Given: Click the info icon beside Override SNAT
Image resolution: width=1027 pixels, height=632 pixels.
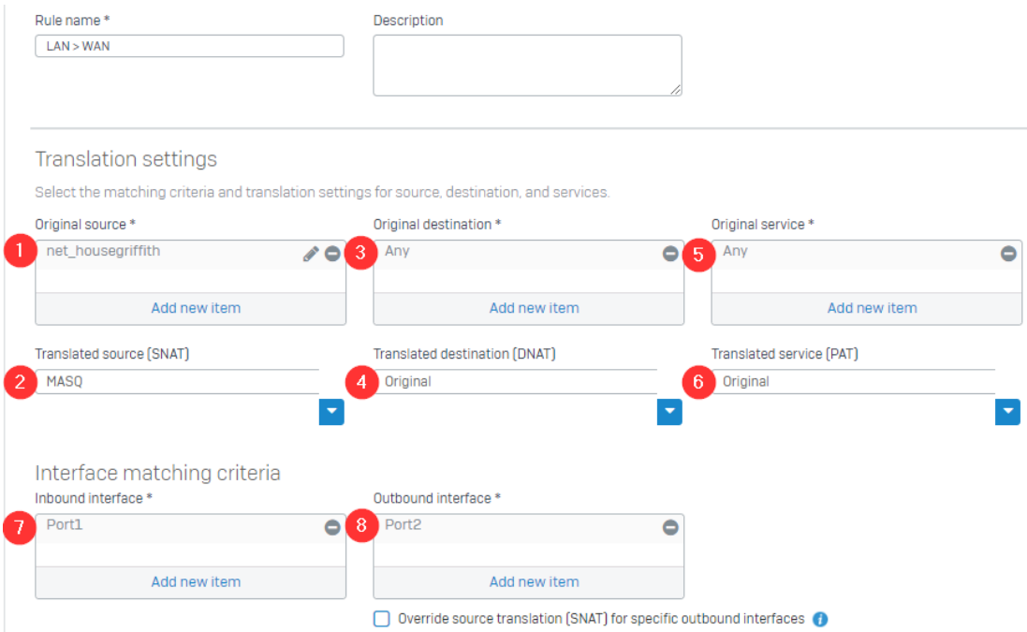Looking at the screenshot, I should click(820, 619).
